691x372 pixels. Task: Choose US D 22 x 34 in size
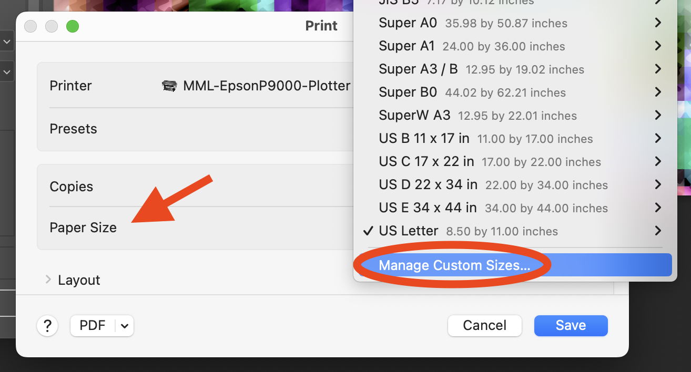[x=428, y=185]
